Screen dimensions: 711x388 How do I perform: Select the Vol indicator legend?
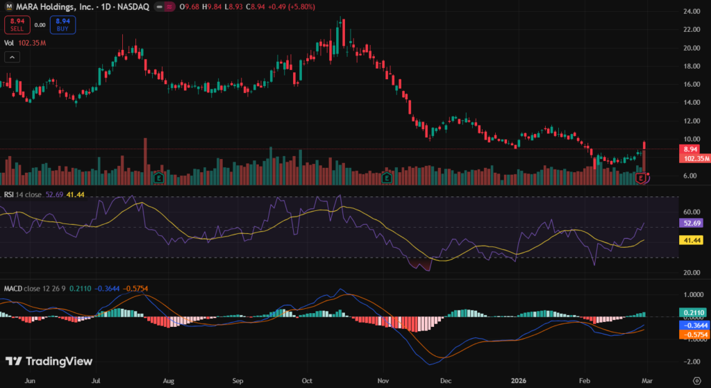(9, 43)
